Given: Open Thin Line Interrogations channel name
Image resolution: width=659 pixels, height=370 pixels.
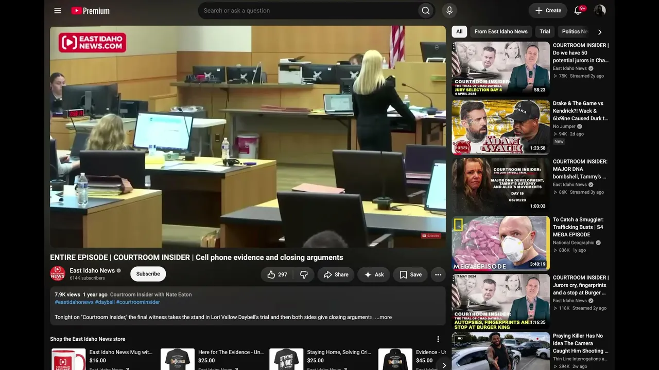Looking at the screenshot, I should (x=579, y=359).
